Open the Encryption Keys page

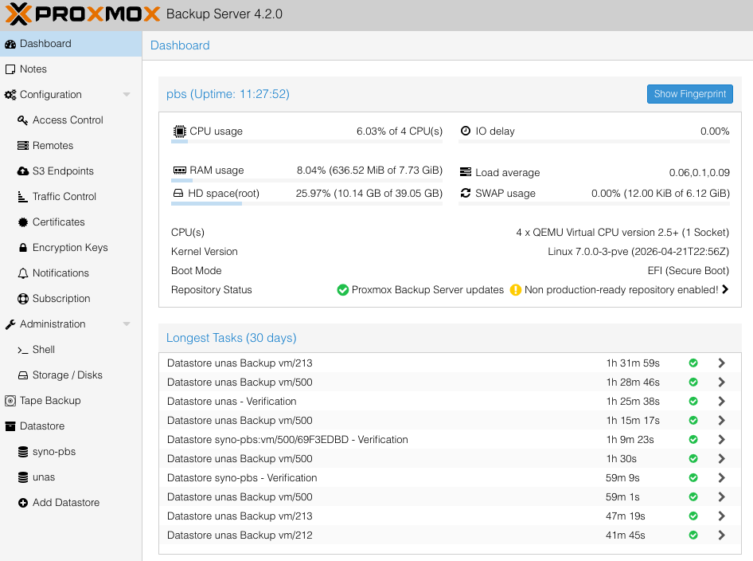click(x=71, y=248)
